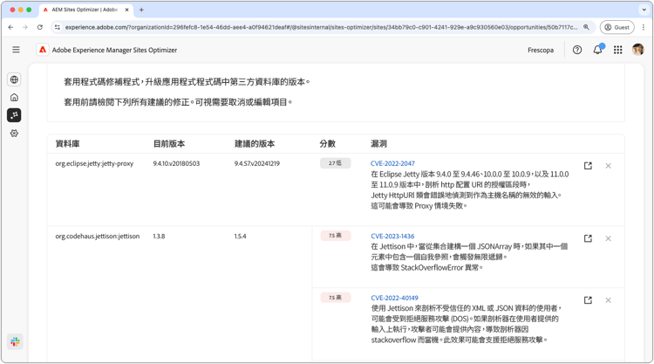Open the hamburger navigation menu
Viewport: 654px width, 364px height.
pos(16,50)
